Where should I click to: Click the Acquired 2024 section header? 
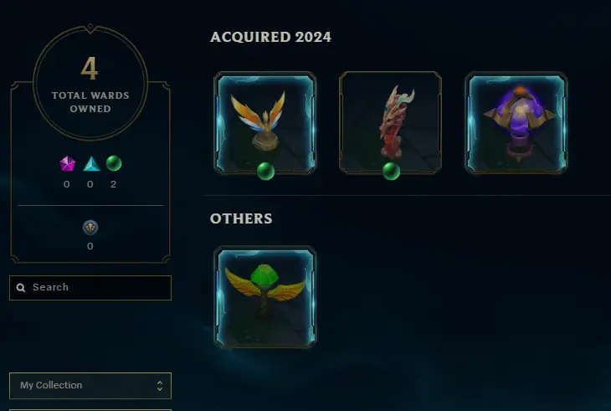(271, 37)
